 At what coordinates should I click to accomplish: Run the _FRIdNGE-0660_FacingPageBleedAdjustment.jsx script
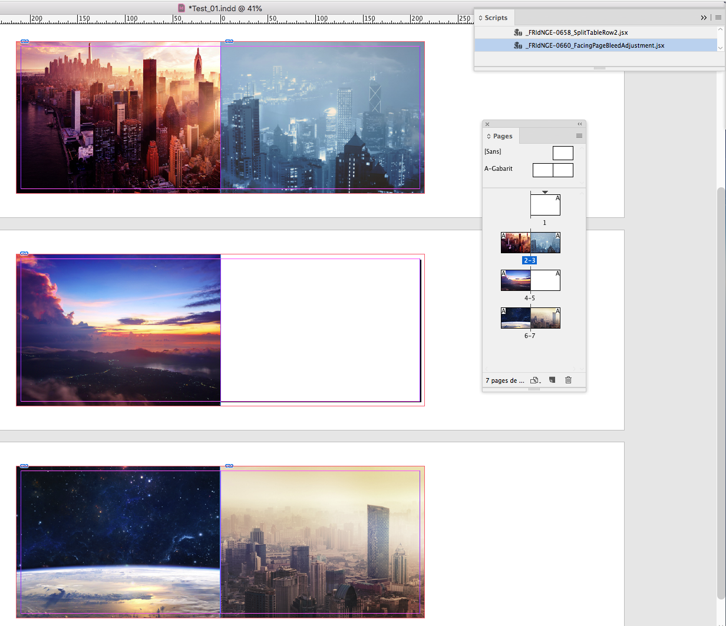tap(595, 45)
